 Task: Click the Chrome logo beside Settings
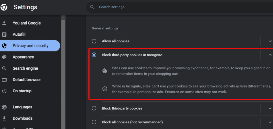coord(4,7)
